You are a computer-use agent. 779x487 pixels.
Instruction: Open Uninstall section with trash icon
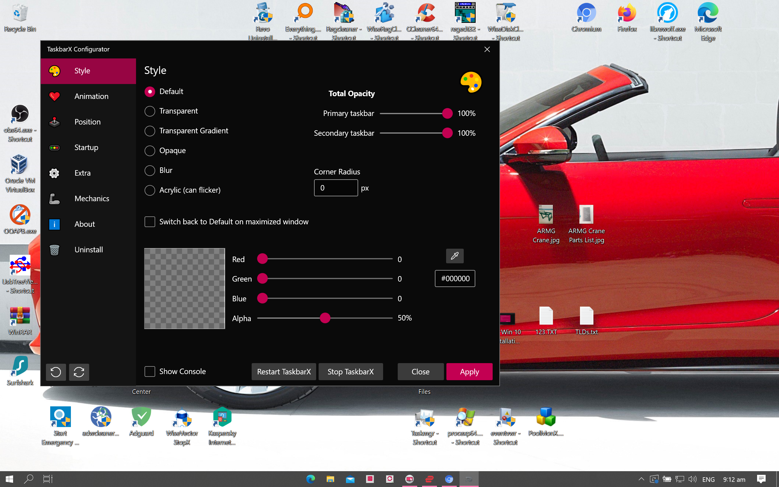click(88, 250)
